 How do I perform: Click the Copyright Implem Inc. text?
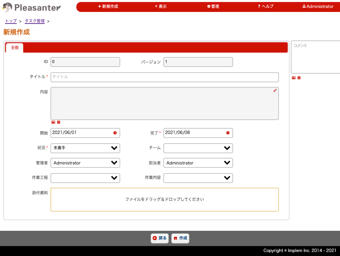point(300,251)
